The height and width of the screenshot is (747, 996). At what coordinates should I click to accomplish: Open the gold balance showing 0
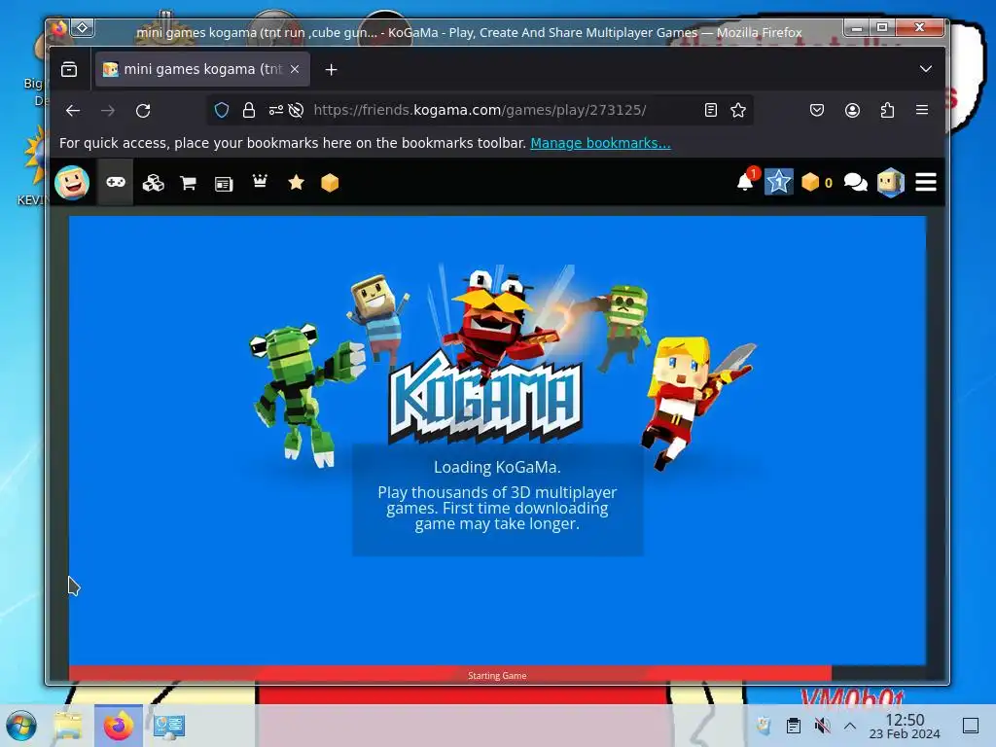(817, 182)
